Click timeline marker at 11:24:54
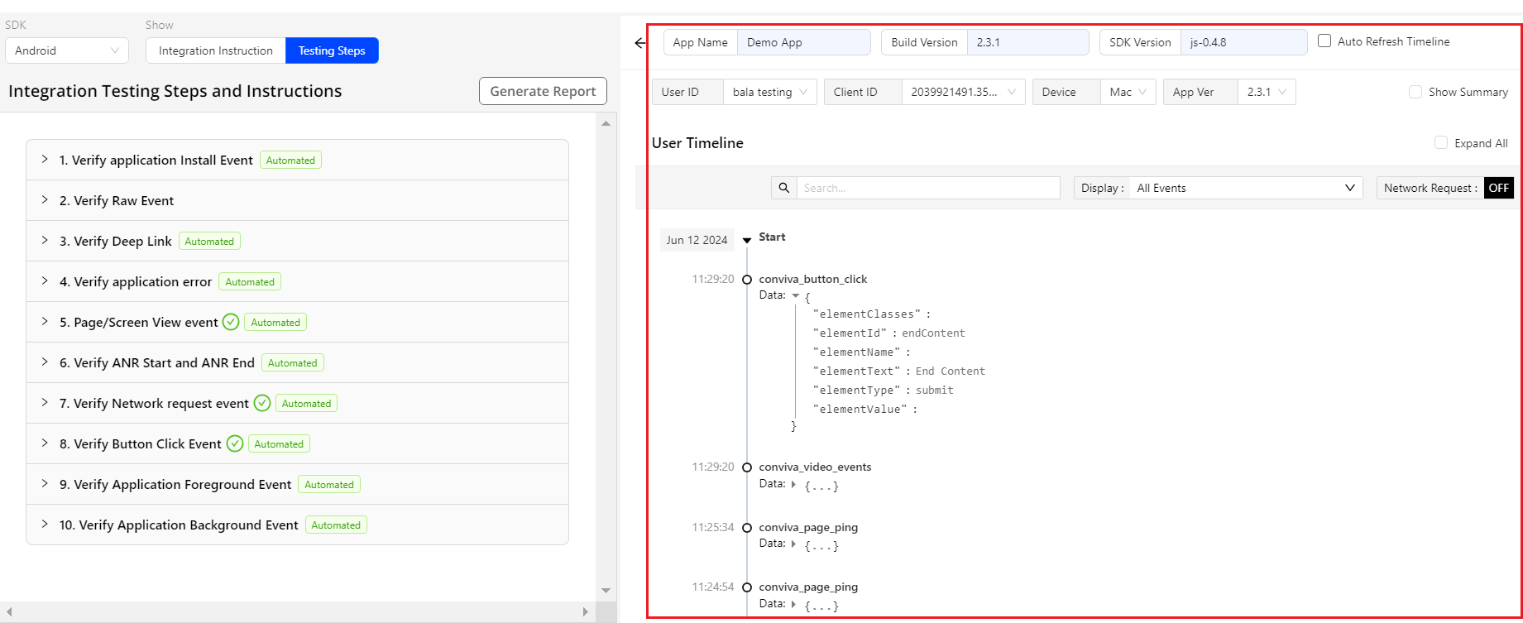This screenshot has width=1523, height=623. tap(747, 587)
